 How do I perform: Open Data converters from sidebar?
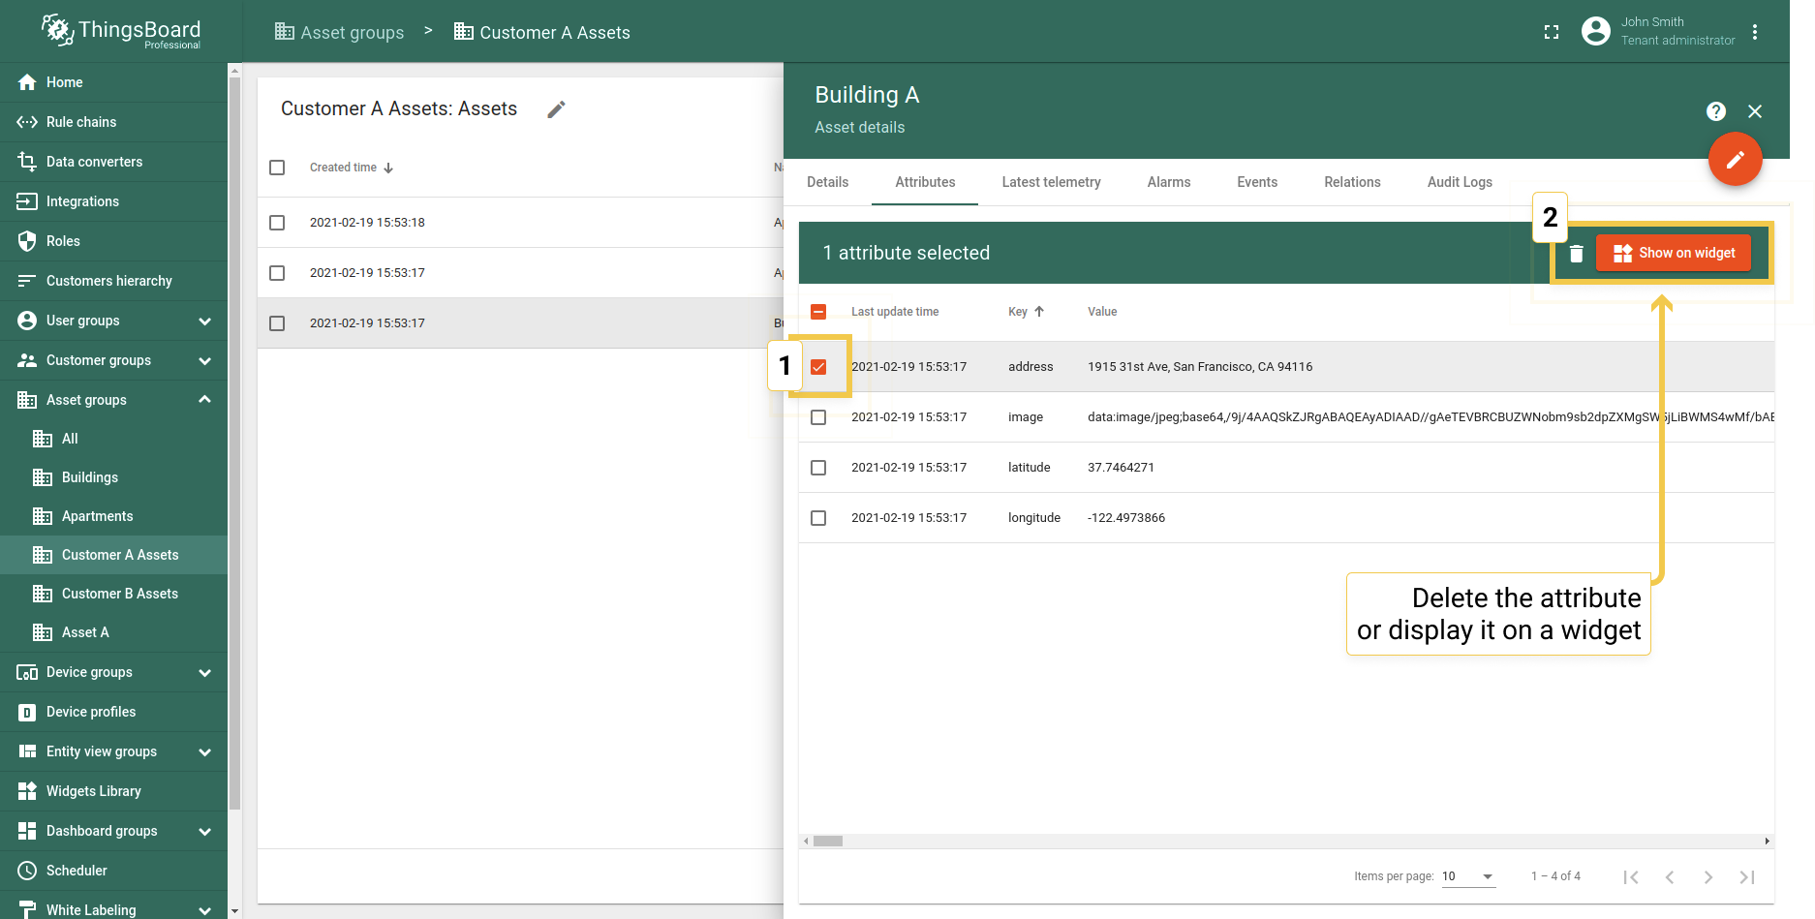point(113,162)
